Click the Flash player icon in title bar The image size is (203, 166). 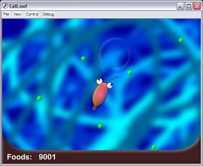(5, 6)
